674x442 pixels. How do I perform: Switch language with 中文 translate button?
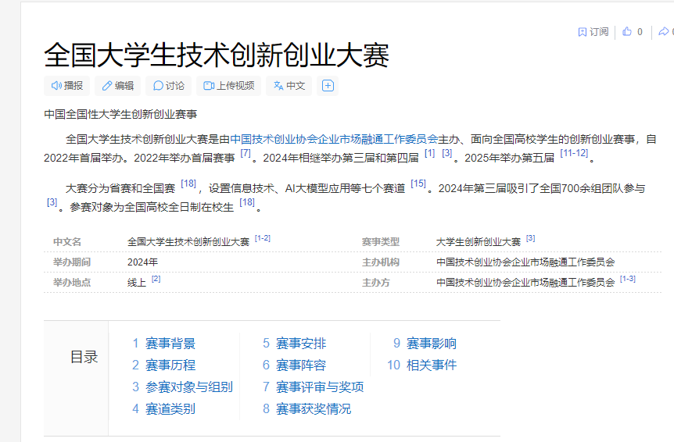coord(289,86)
